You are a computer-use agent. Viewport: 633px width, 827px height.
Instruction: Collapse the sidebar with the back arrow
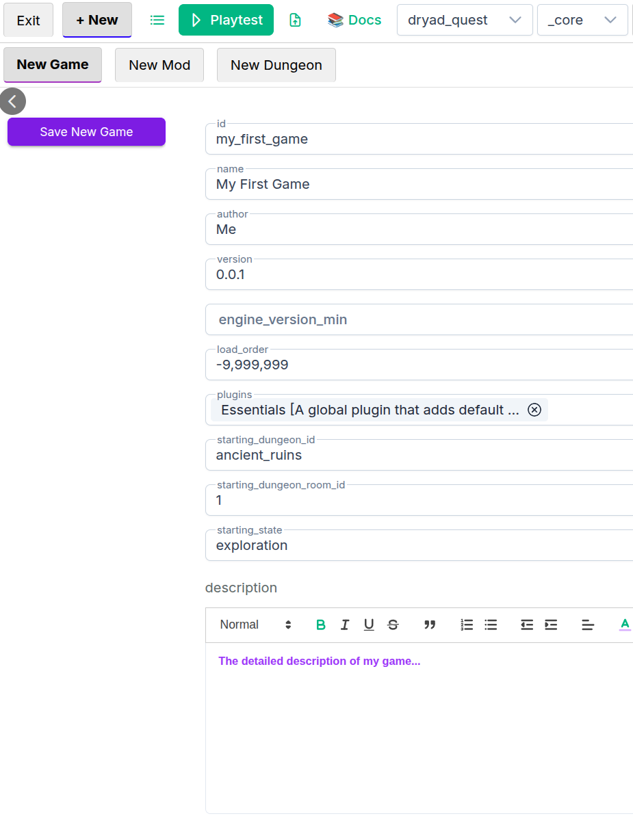[x=12, y=101]
